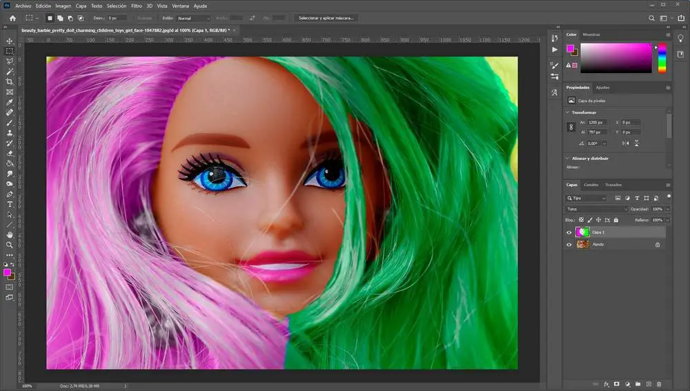This screenshot has height=391, width=690.
Task: Select the Move tool
Action: point(10,41)
